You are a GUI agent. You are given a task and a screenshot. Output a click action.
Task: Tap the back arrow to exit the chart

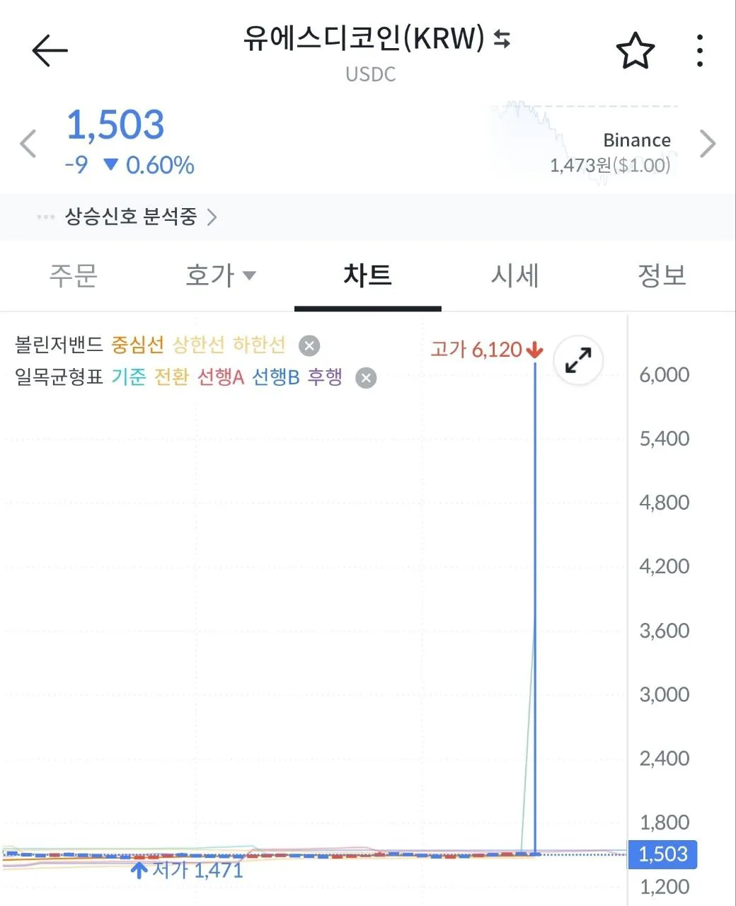pyautogui.click(x=48, y=50)
